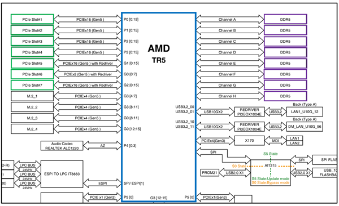The height and width of the screenshot is (206, 339).
Task: Click the first REDRIVER PI3EQX1004E block
Action: point(249,112)
